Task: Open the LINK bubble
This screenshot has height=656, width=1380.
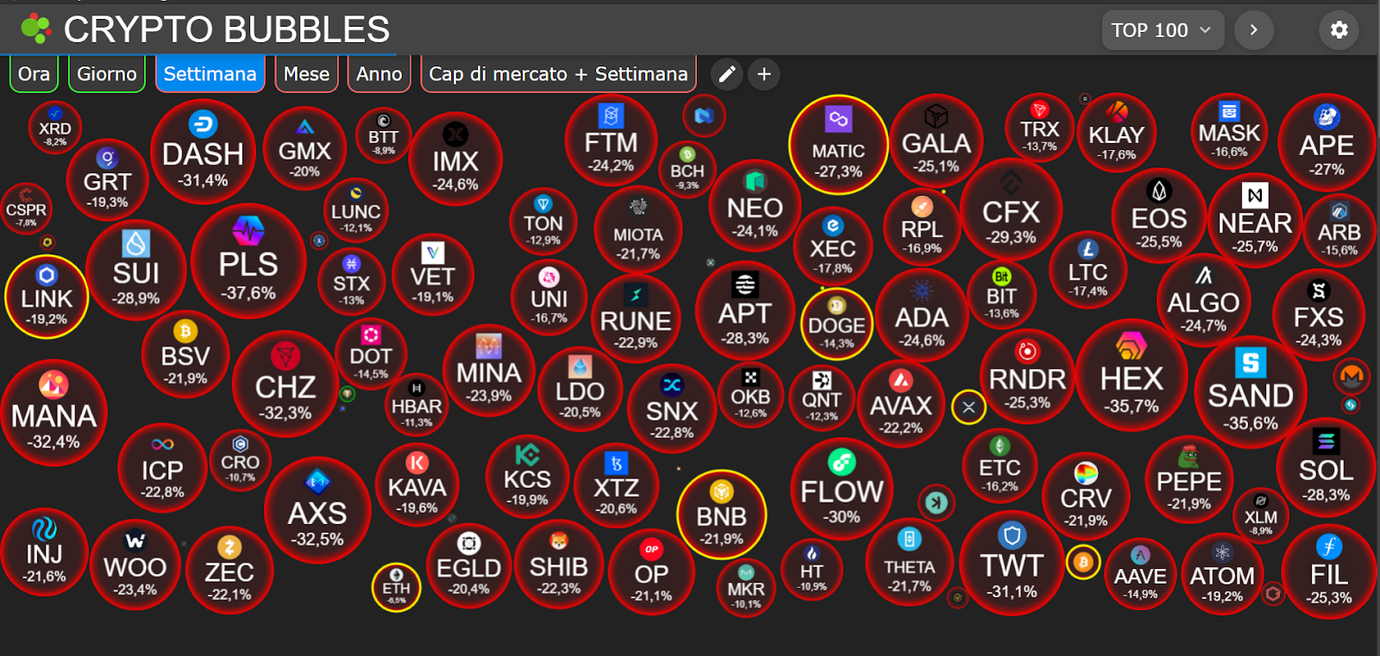Action: (x=47, y=297)
